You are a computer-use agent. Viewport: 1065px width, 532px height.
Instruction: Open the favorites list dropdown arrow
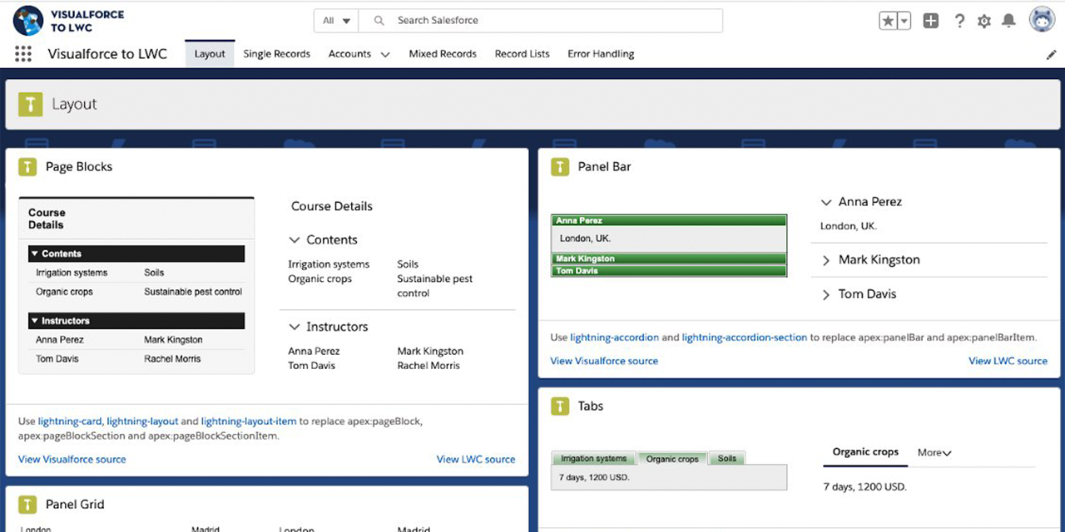click(904, 21)
